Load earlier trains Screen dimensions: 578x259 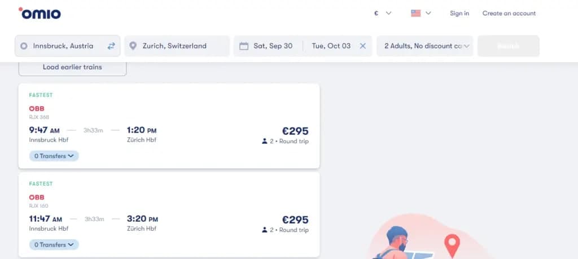click(x=72, y=67)
